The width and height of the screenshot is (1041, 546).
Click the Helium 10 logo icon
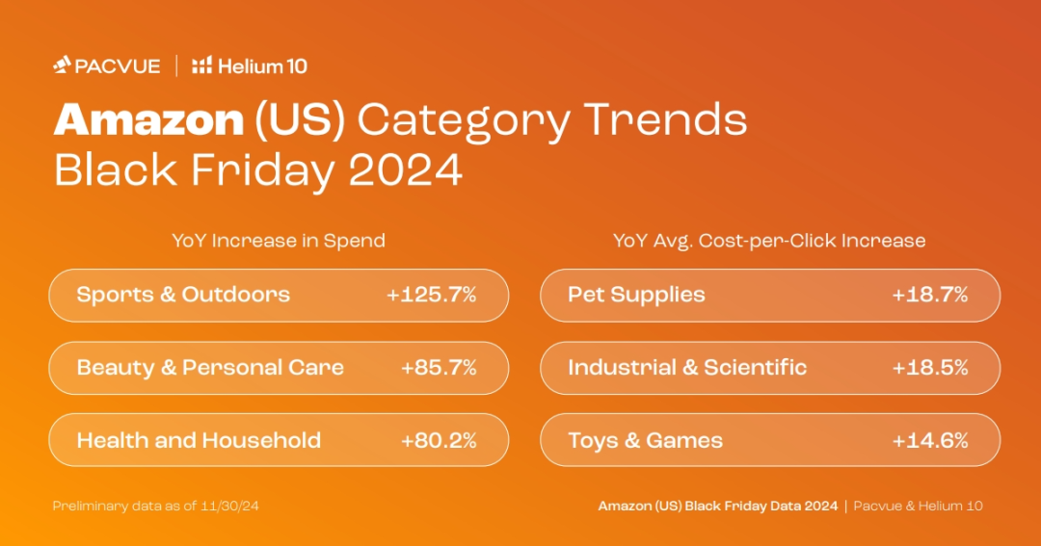pos(201,65)
